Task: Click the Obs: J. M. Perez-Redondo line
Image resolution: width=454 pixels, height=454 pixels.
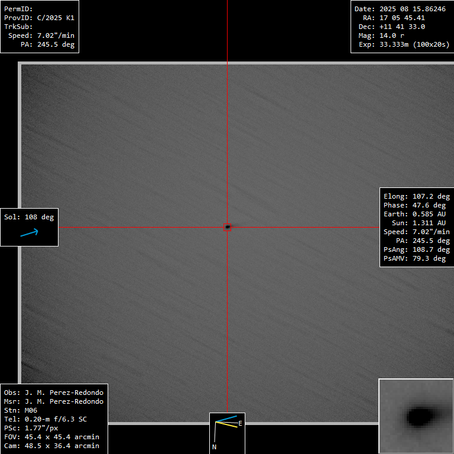Action: pyautogui.click(x=53, y=393)
